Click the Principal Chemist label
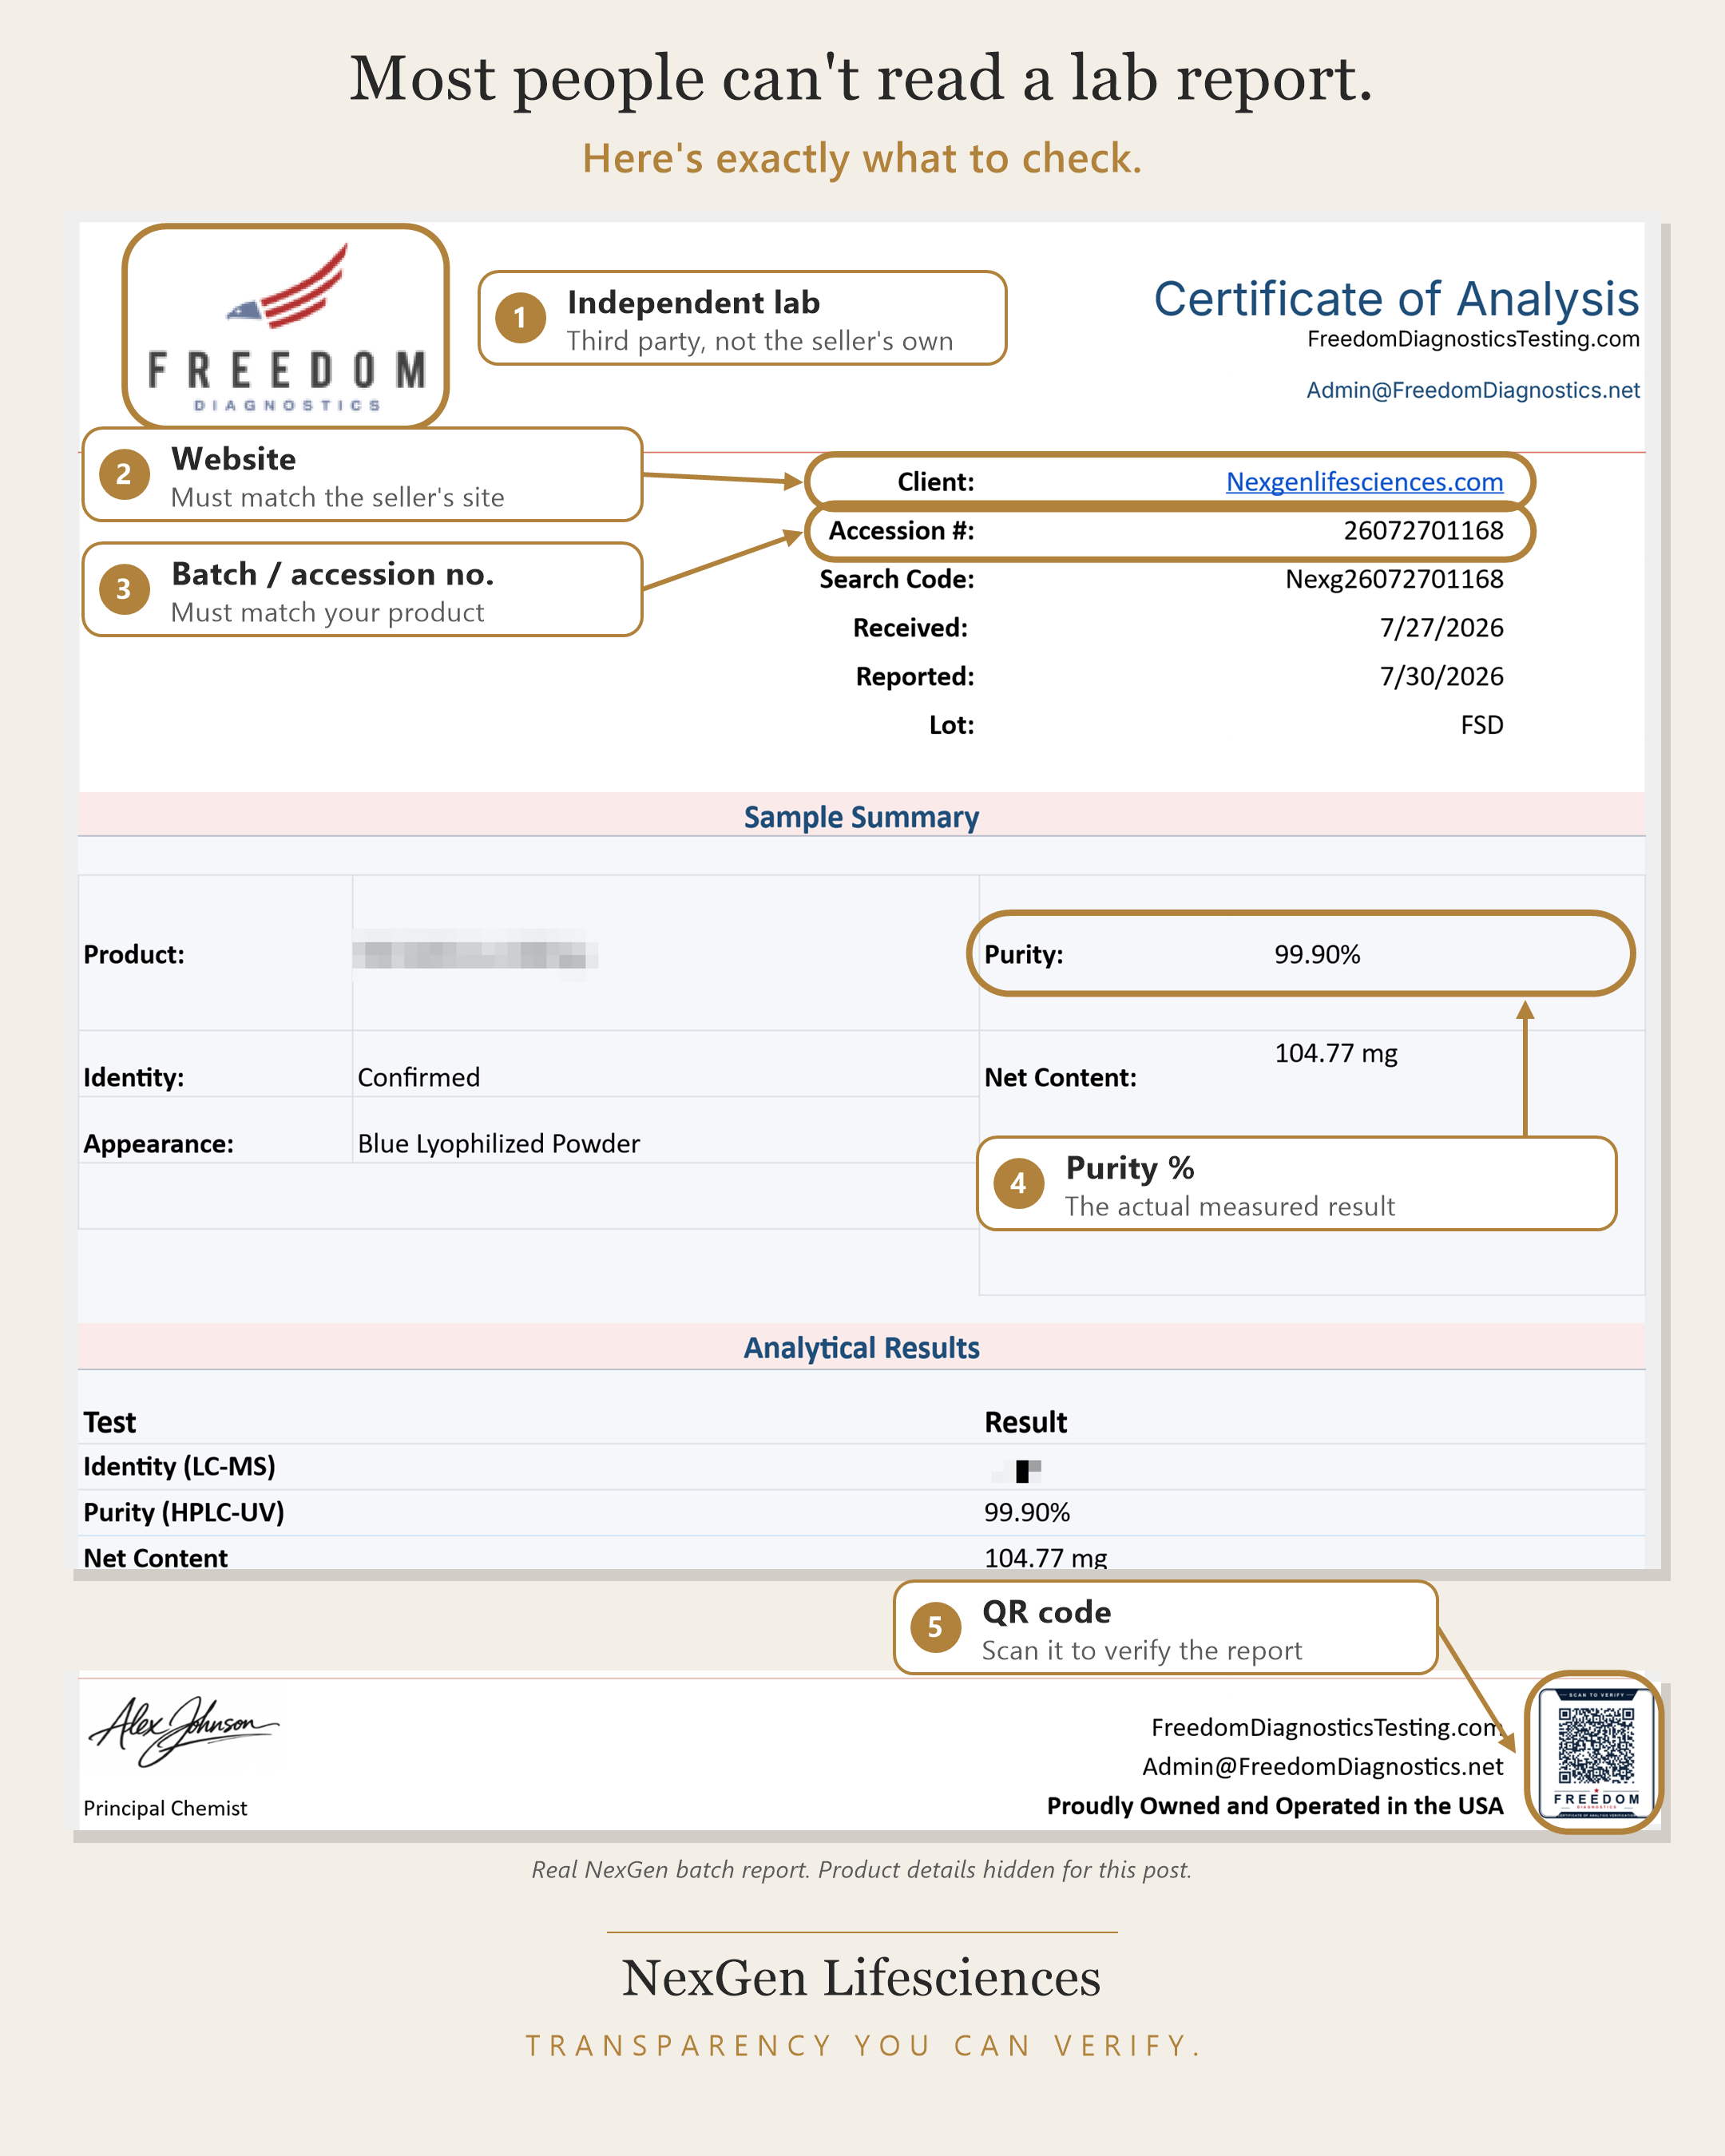Image resolution: width=1725 pixels, height=2156 pixels. [x=165, y=1808]
